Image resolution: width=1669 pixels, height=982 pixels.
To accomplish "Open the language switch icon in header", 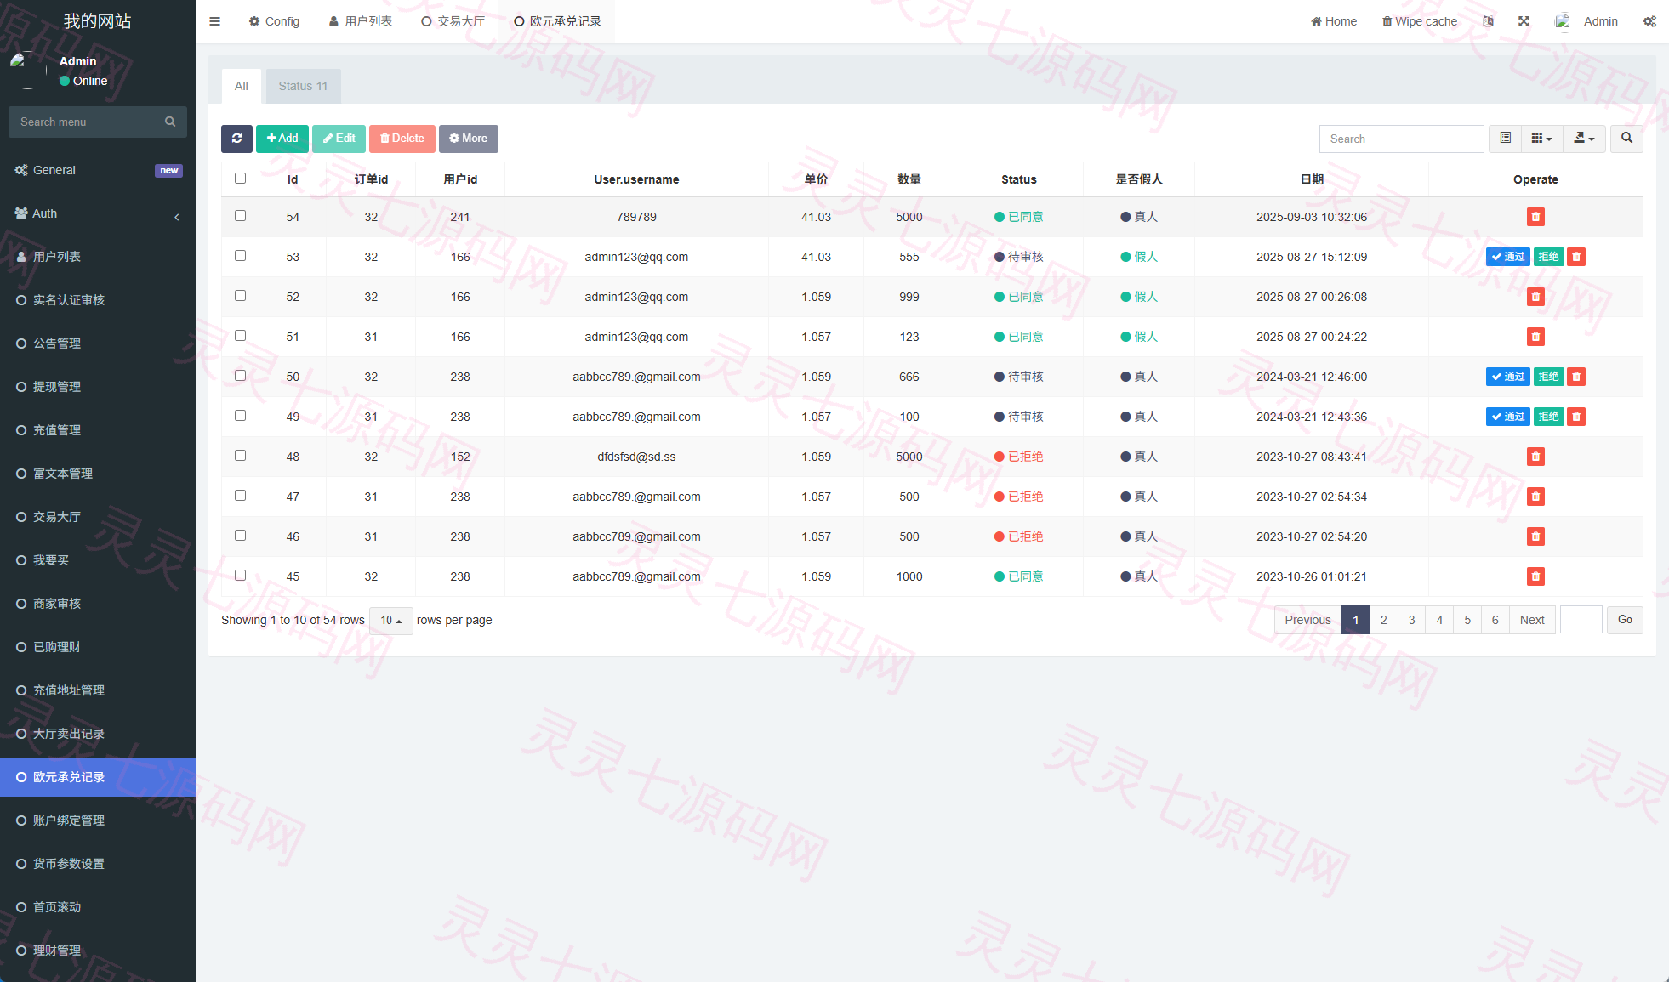I will point(1488,21).
